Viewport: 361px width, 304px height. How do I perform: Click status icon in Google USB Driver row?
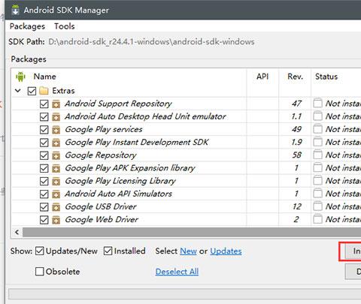317,206
